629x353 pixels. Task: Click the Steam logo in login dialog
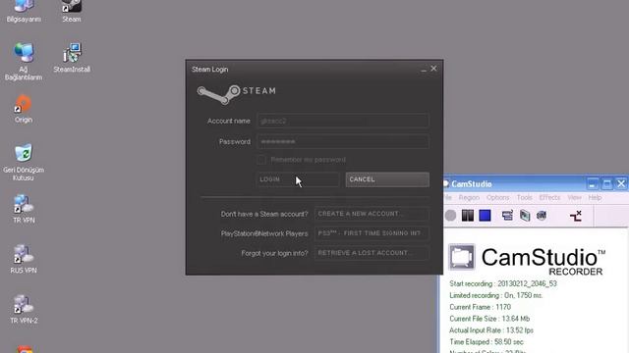pyautogui.click(x=236, y=94)
